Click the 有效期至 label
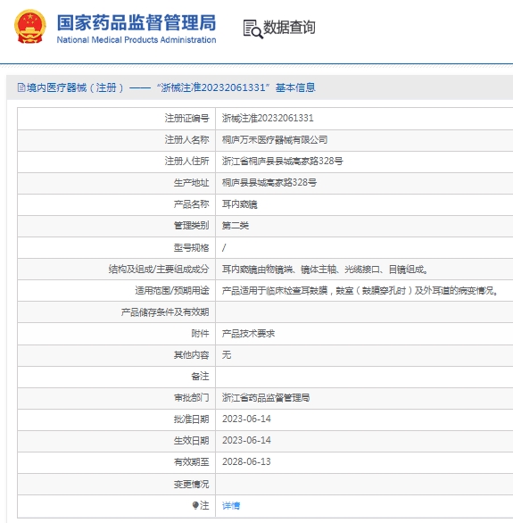 (x=191, y=461)
